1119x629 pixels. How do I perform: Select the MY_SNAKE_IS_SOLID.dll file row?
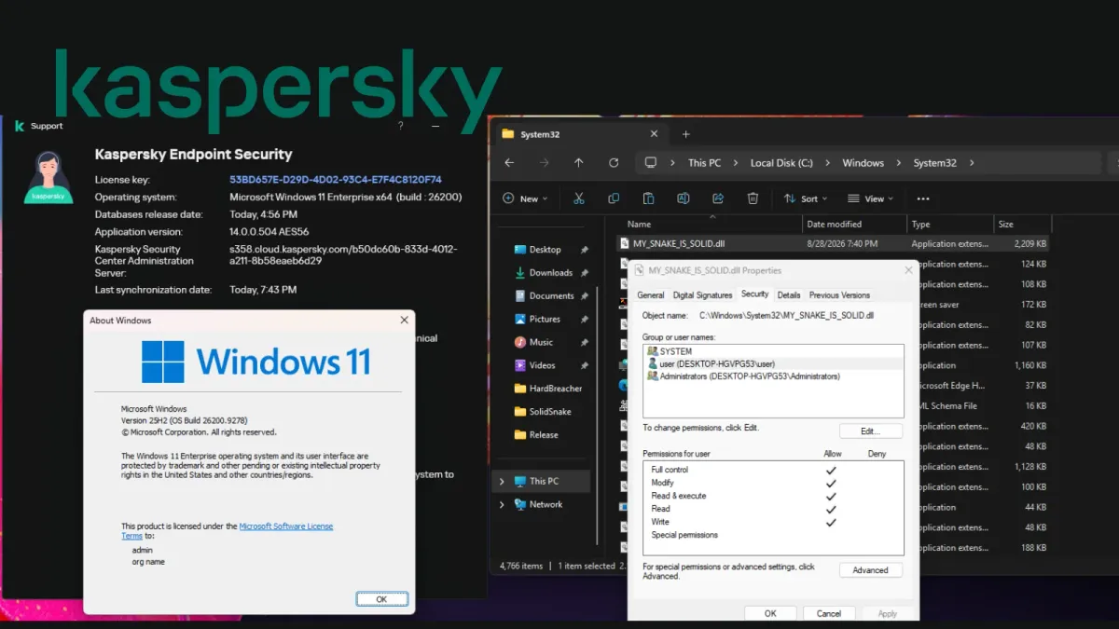coord(836,243)
